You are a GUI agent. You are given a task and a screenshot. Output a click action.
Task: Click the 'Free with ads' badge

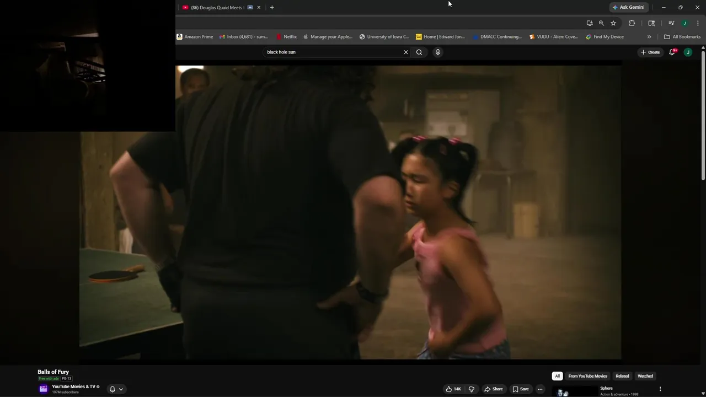[x=49, y=379]
